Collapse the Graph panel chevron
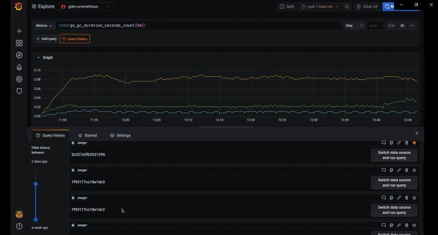438x235 pixels. pos(38,57)
